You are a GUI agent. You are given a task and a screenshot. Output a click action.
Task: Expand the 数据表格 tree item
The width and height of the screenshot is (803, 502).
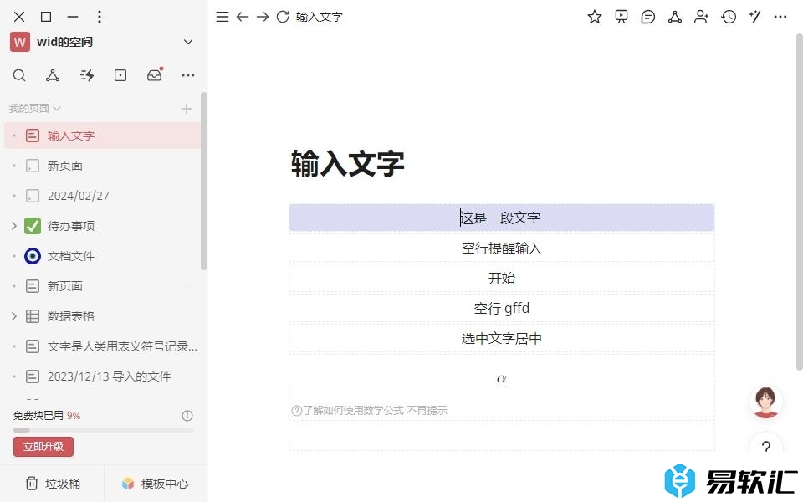14,316
